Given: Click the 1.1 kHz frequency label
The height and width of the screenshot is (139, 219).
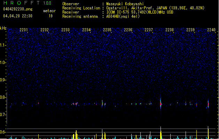Looking at the screenshot, I should pyautogui.click(x=3, y=45).
